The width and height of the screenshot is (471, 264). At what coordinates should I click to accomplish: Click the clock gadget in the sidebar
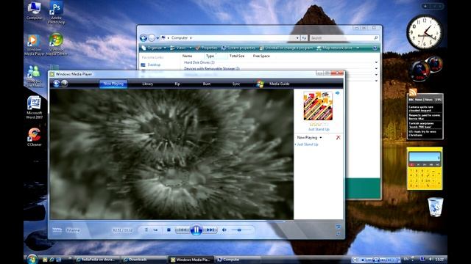pyautogui.click(x=425, y=32)
